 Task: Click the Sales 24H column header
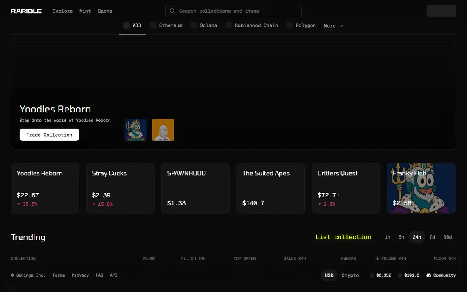click(295, 258)
